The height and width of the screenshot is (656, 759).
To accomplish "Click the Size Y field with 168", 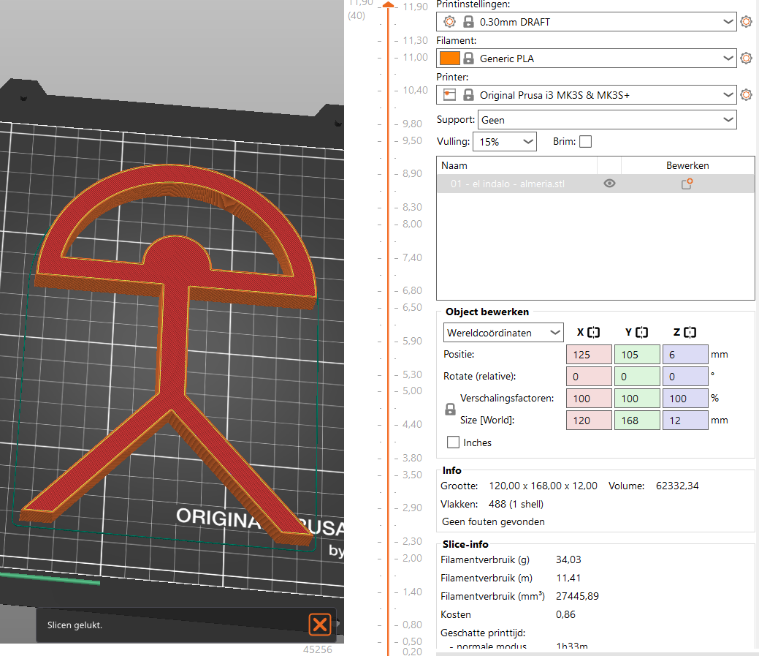I will click(637, 420).
